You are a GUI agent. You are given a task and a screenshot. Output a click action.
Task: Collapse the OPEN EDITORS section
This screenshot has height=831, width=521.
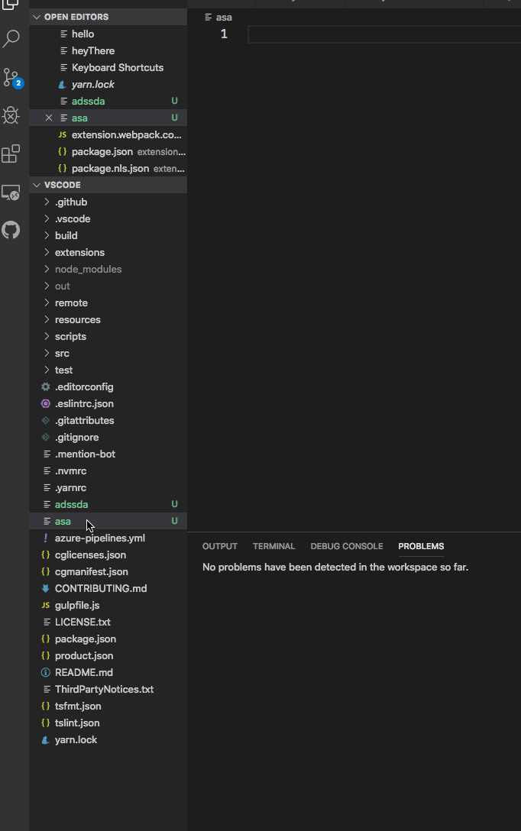pos(36,16)
